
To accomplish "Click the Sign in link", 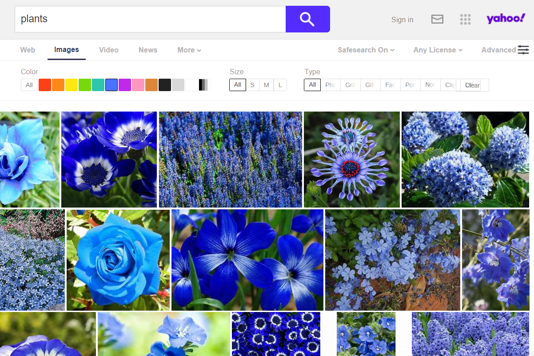I will (402, 20).
